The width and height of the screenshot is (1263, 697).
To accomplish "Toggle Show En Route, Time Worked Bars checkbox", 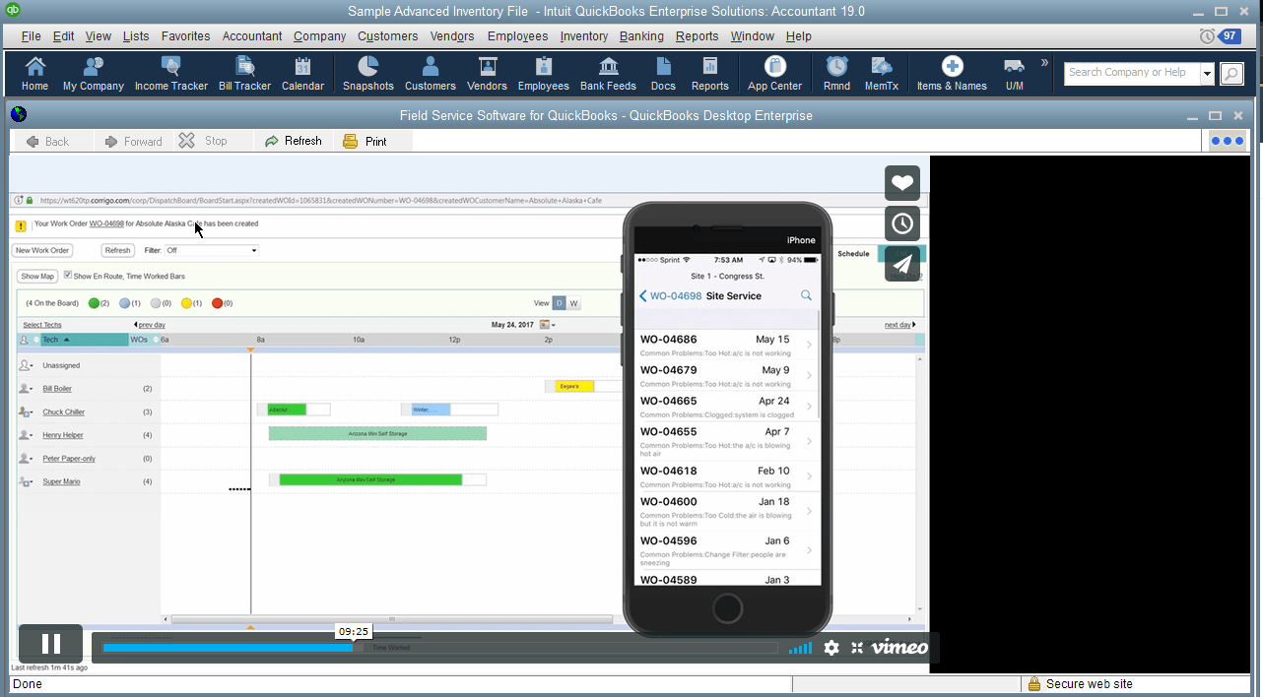I will point(68,276).
